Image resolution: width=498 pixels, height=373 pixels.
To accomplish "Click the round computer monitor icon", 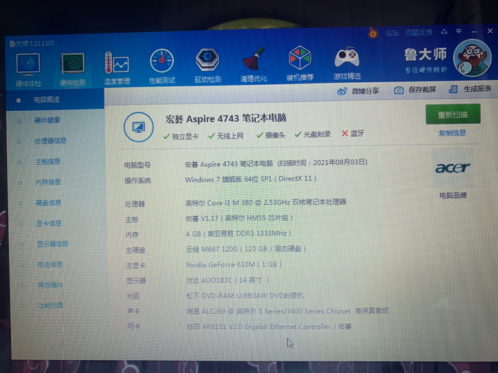I will (x=138, y=127).
